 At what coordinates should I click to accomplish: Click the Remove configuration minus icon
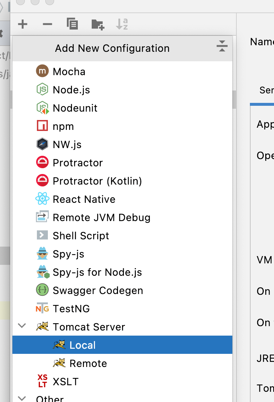(47, 24)
